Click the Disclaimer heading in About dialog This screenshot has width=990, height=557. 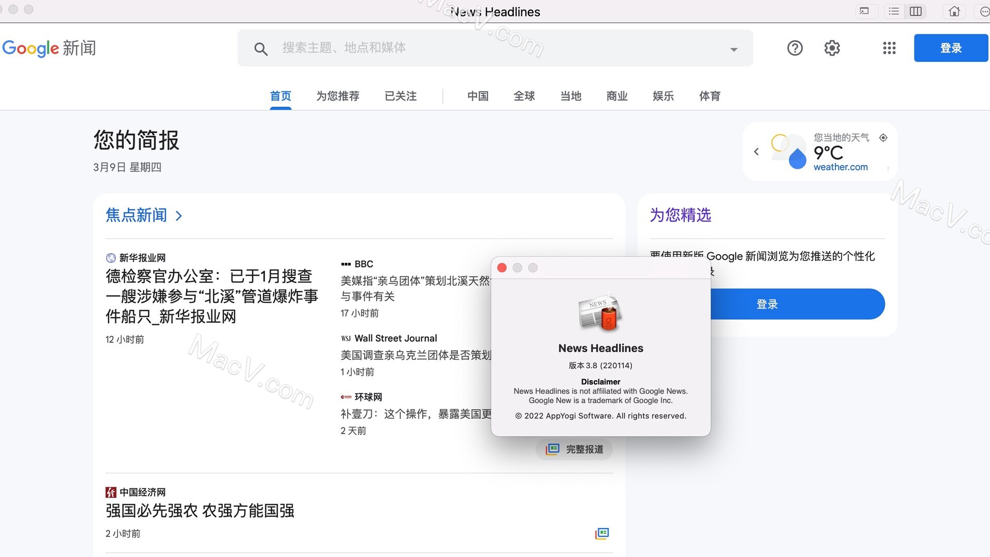(x=601, y=382)
